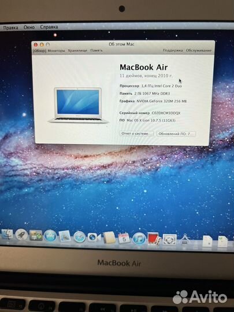
Task: Open the Справка menu
Action: click(49, 27)
